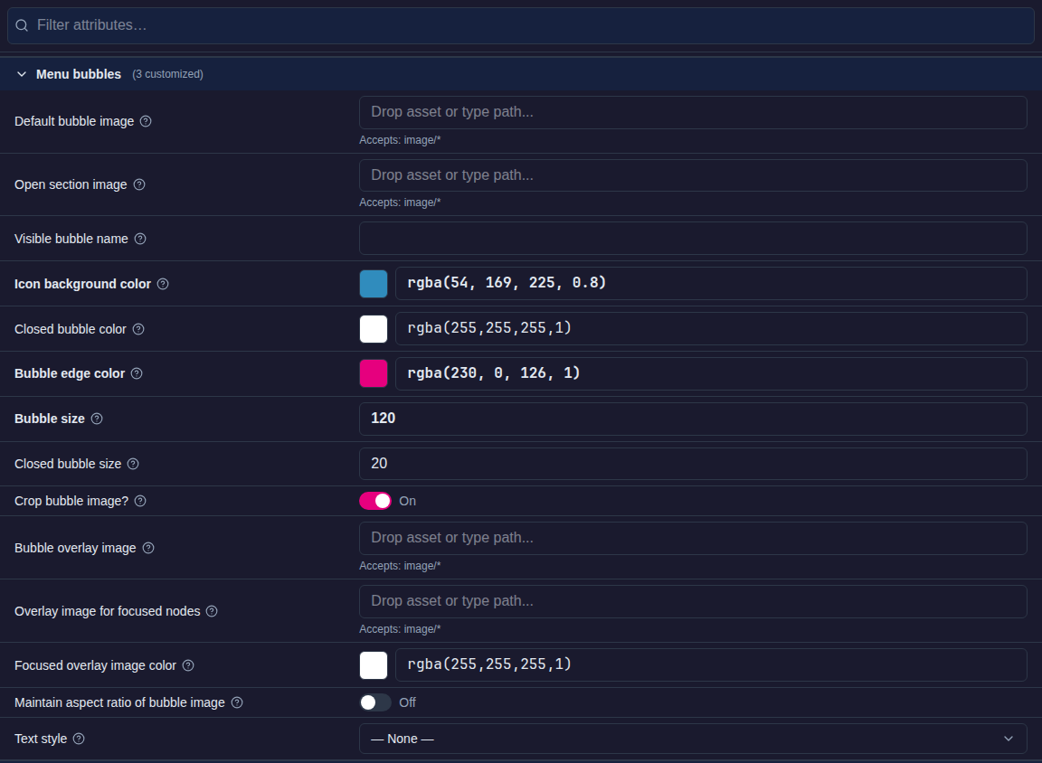Edit the Bubble edge color rgba value
The height and width of the screenshot is (763, 1042).
711,373
